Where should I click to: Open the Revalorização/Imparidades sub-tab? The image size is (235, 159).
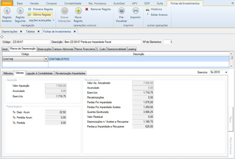[70, 73]
